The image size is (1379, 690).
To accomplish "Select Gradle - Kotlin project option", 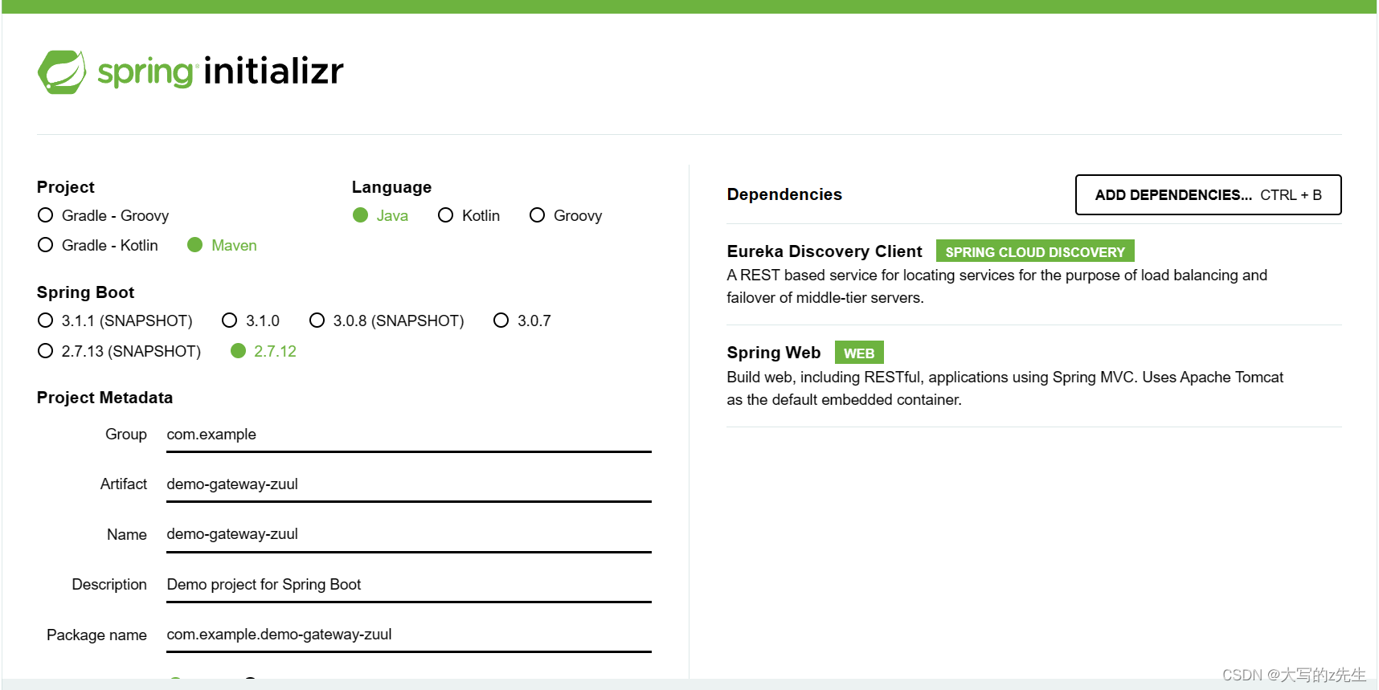I will [97, 245].
